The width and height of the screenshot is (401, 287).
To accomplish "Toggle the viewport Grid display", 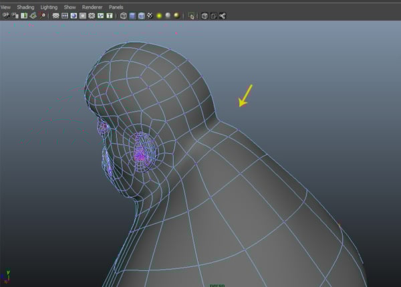I will [56, 15].
